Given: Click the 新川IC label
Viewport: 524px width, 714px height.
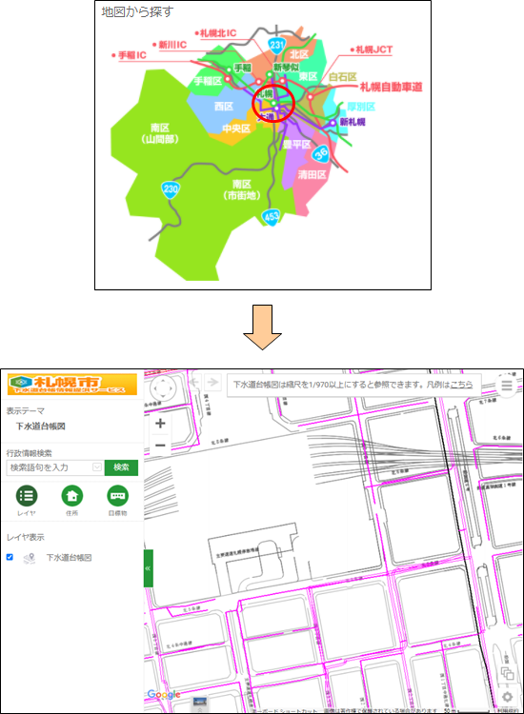Looking at the screenshot, I should point(172,45).
